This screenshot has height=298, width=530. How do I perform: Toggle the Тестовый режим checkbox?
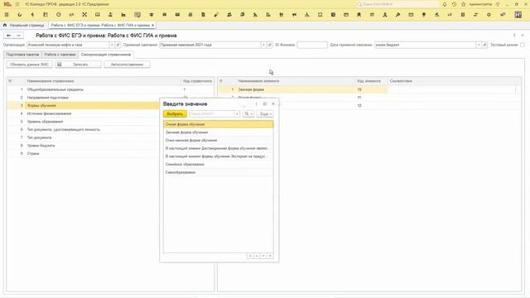(x=523, y=45)
